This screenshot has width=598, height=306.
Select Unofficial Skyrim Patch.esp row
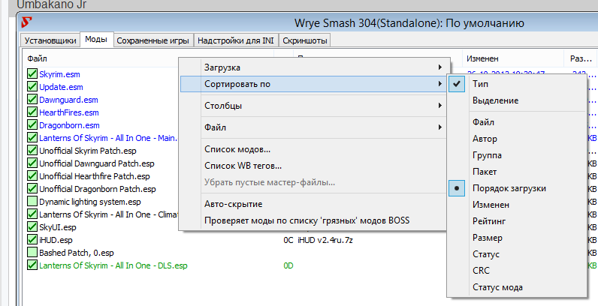coord(88,151)
